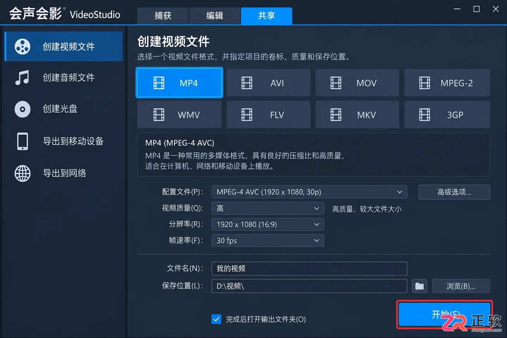
Task: Choose the AVI format button
Action: [x=268, y=83]
